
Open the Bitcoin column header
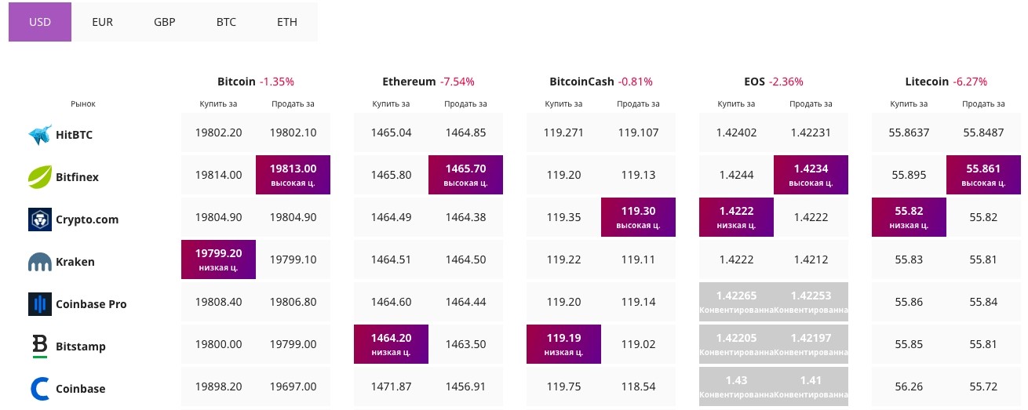(x=236, y=82)
